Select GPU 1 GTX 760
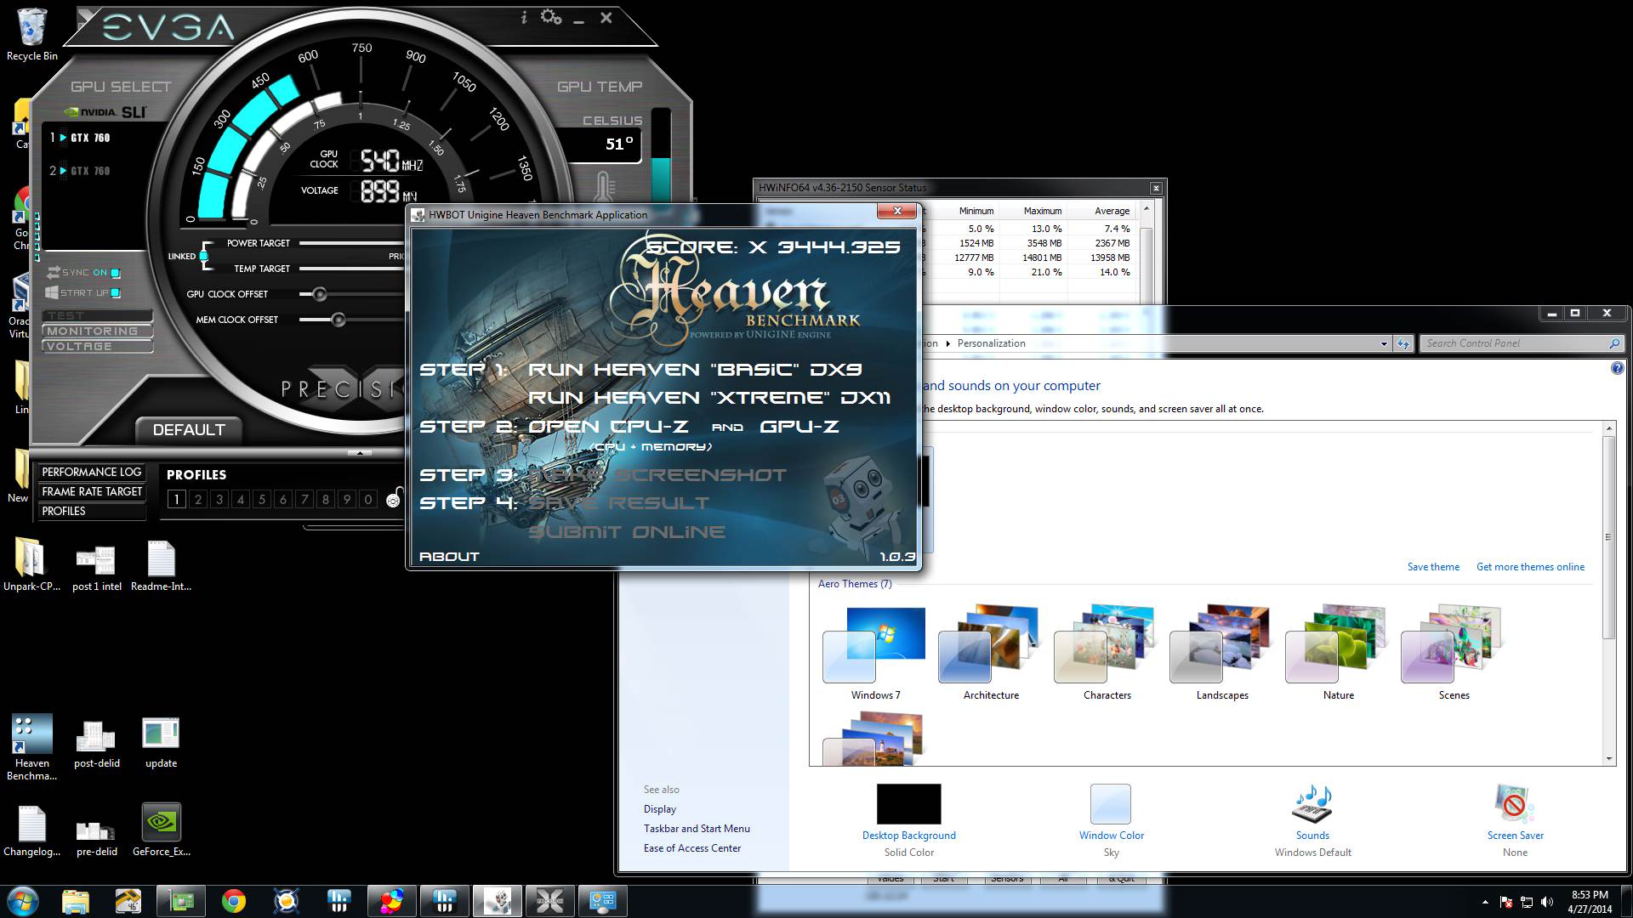 pyautogui.click(x=80, y=138)
